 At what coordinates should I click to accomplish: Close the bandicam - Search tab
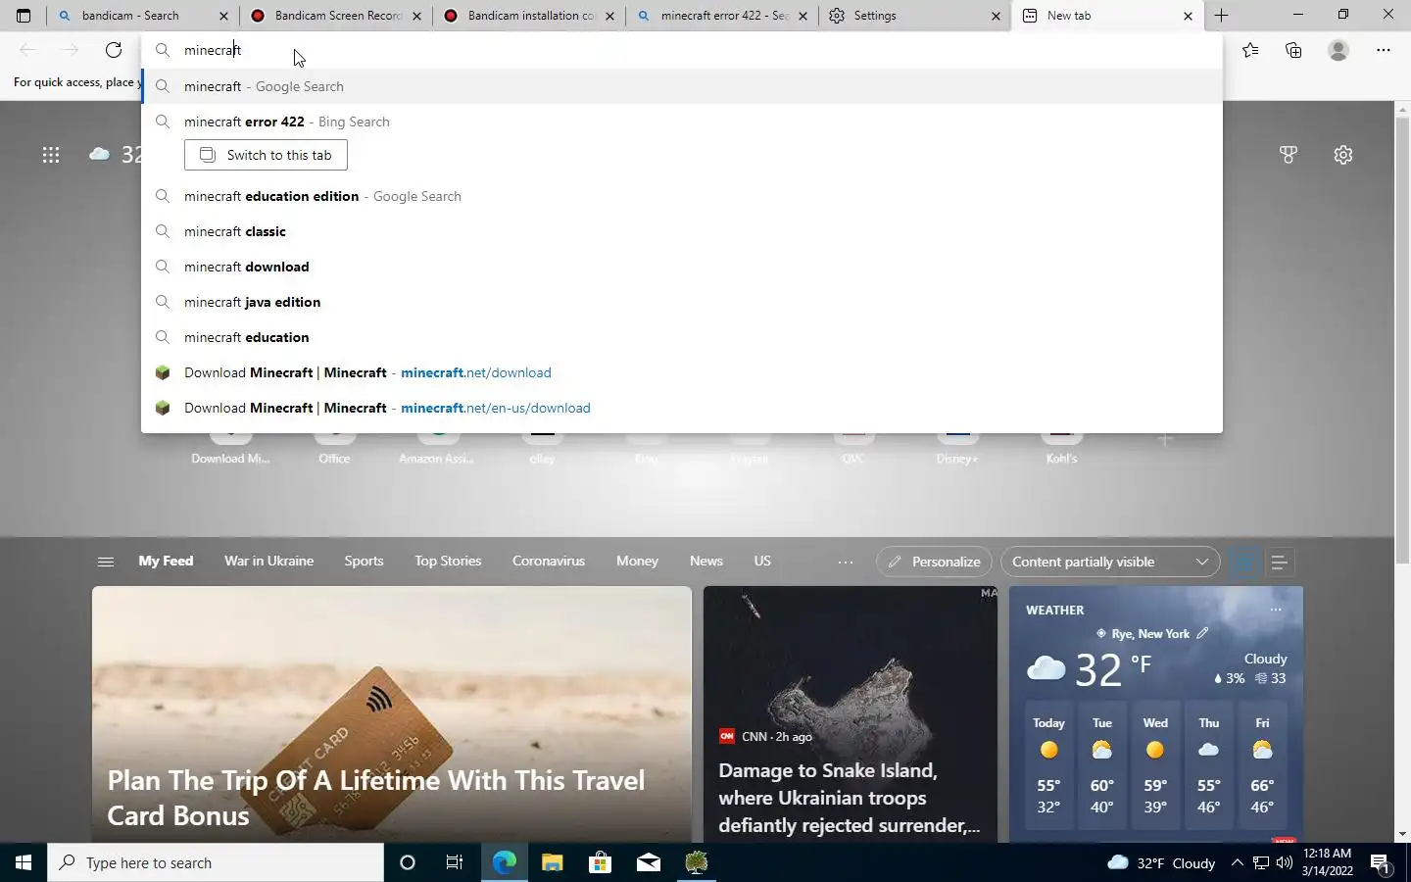click(223, 16)
